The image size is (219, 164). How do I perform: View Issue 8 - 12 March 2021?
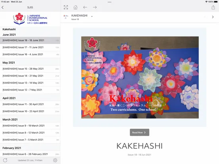tap(30, 133)
